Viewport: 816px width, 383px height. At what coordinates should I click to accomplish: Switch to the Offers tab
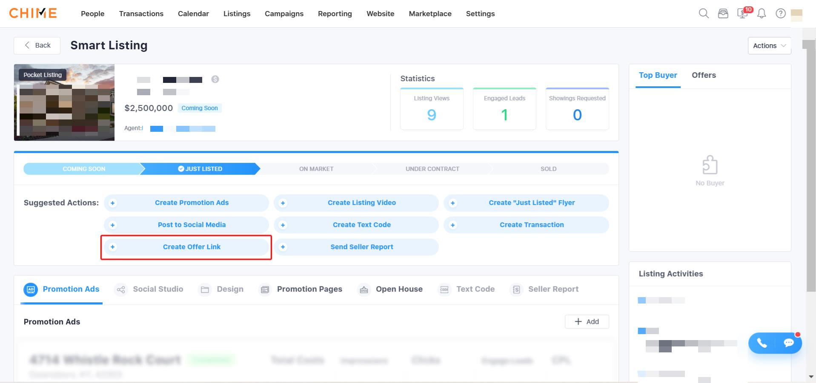tap(704, 75)
